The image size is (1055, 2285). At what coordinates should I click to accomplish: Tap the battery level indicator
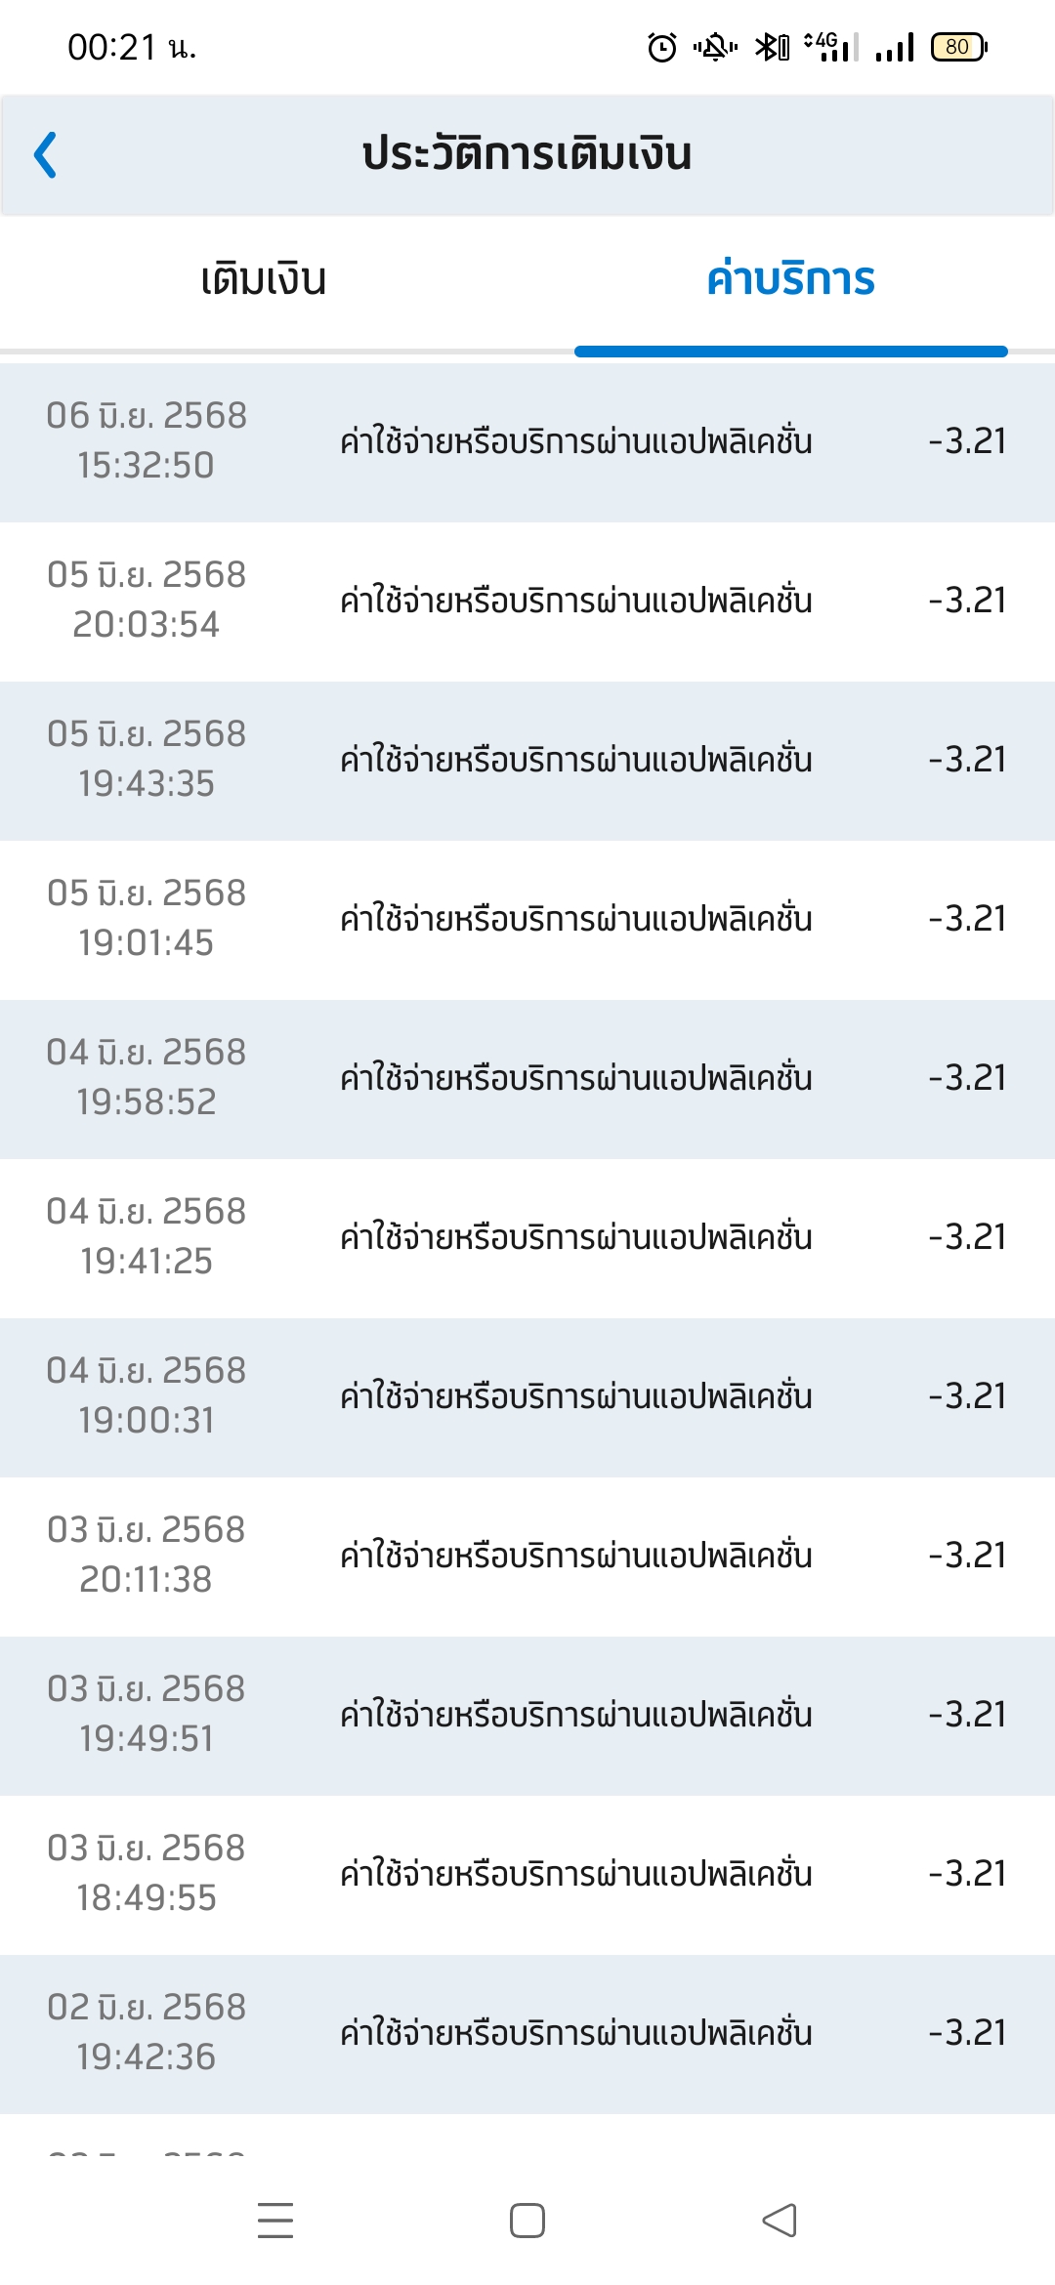pos(959,47)
